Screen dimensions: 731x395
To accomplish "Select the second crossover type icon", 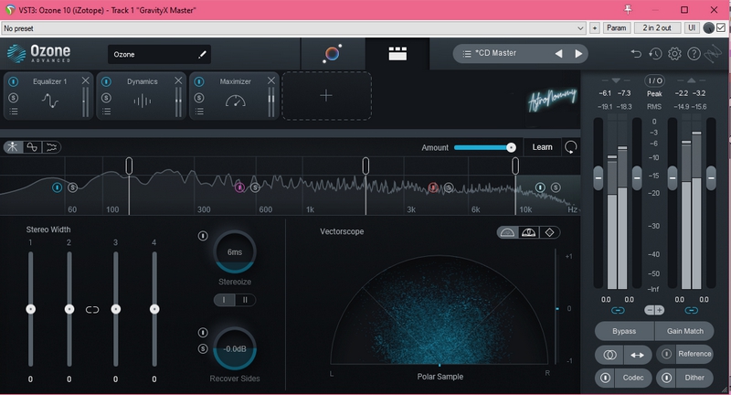I will pos(32,147).
